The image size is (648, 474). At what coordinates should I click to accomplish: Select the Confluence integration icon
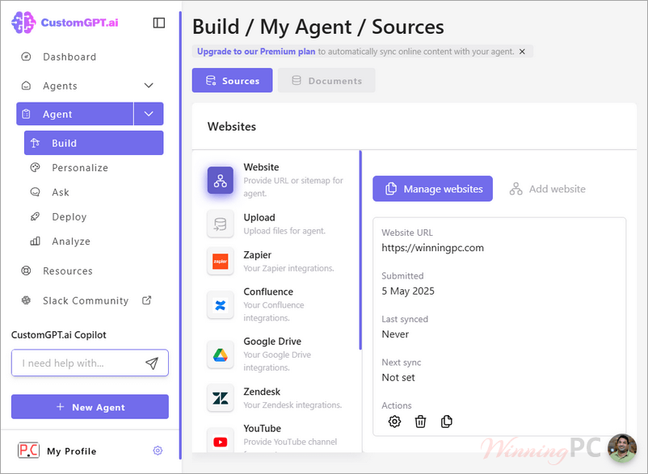click(x=221, y=305)
